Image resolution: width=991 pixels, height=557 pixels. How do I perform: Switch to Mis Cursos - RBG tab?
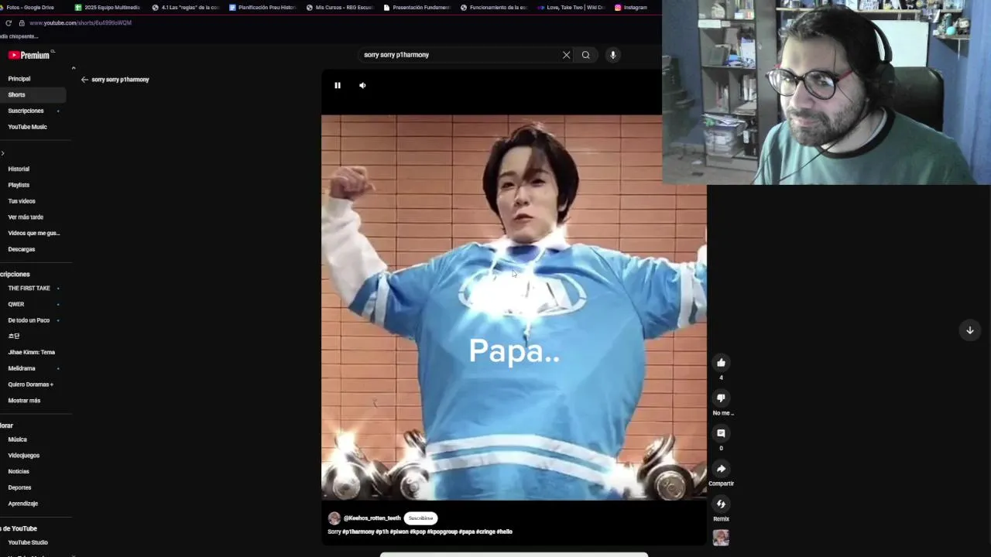340,7
